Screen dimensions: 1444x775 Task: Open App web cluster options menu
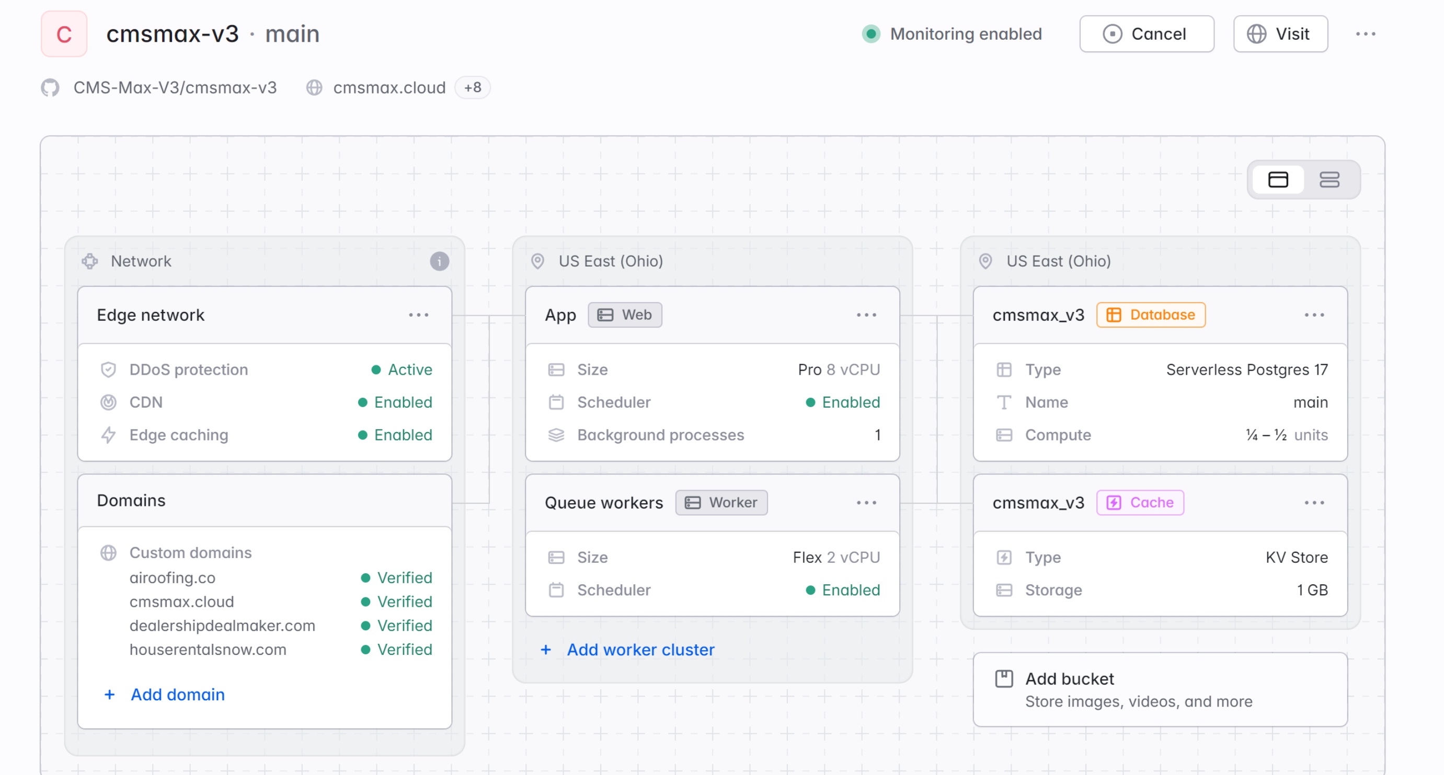click(x=866, y=315)
